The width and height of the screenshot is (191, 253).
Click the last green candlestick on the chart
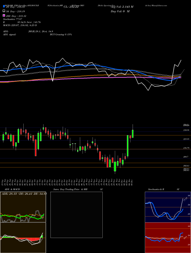point(133,134)
